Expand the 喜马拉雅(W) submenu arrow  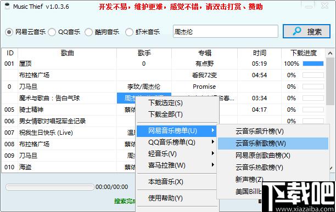pyautogui.click(x=212, y=165)
